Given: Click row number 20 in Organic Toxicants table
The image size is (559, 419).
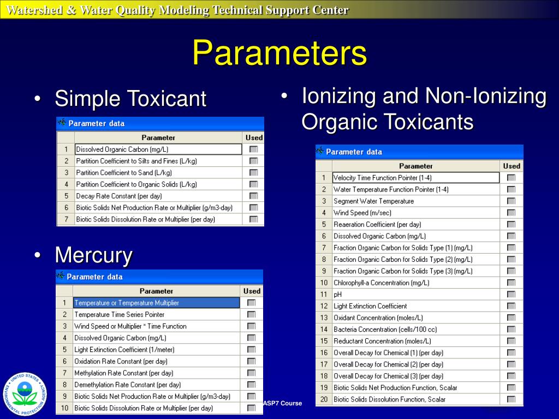Looking at the screenshot, I should pos(324,399).
